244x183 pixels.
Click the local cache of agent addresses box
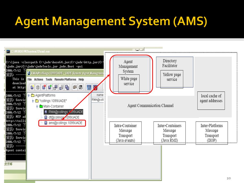coord(211,101)
